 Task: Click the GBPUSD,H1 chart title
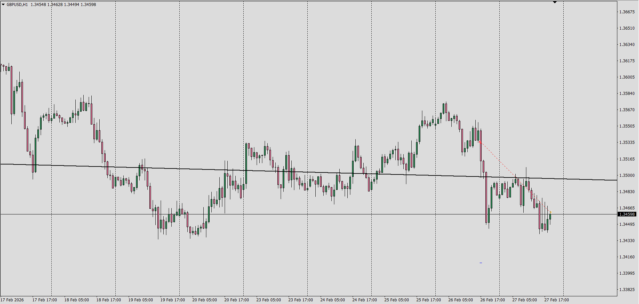(x=17, y=5)
